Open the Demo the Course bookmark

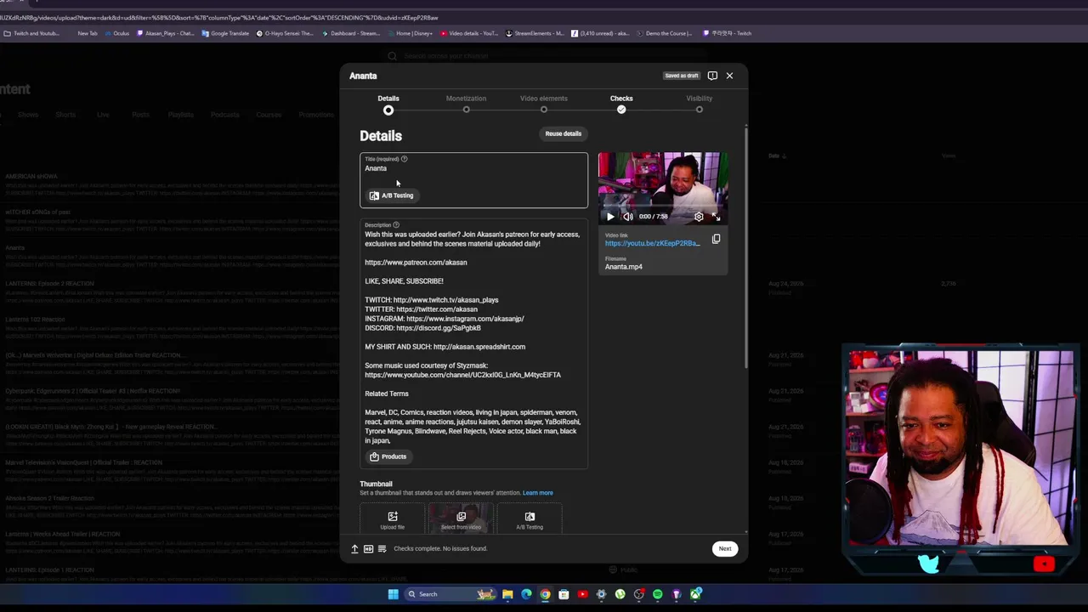point(663,33)
